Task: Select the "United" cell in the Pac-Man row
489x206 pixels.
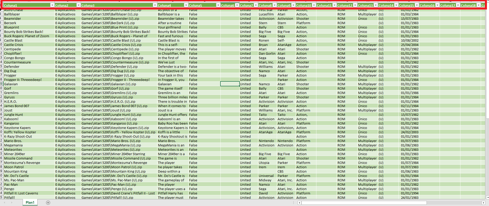Action: (x=248, y=184)
